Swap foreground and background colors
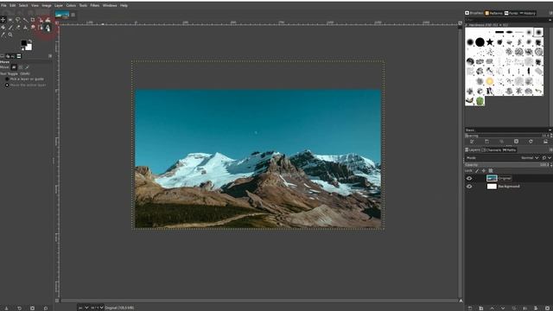 pyautogui.click(x=30, y=41)
